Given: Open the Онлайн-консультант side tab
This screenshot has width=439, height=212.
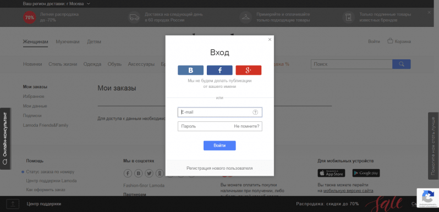Looking at the screenshot, I should [x=5, y=138].
